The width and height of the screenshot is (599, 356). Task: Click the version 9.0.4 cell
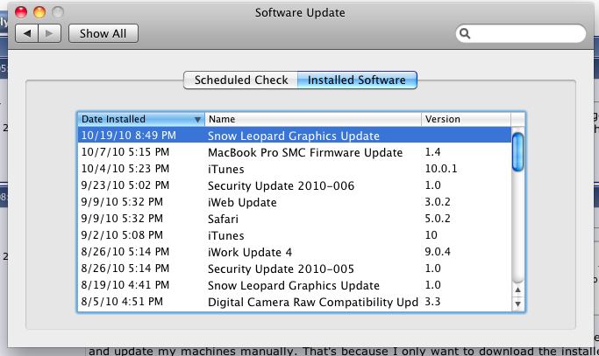point(438,252)
